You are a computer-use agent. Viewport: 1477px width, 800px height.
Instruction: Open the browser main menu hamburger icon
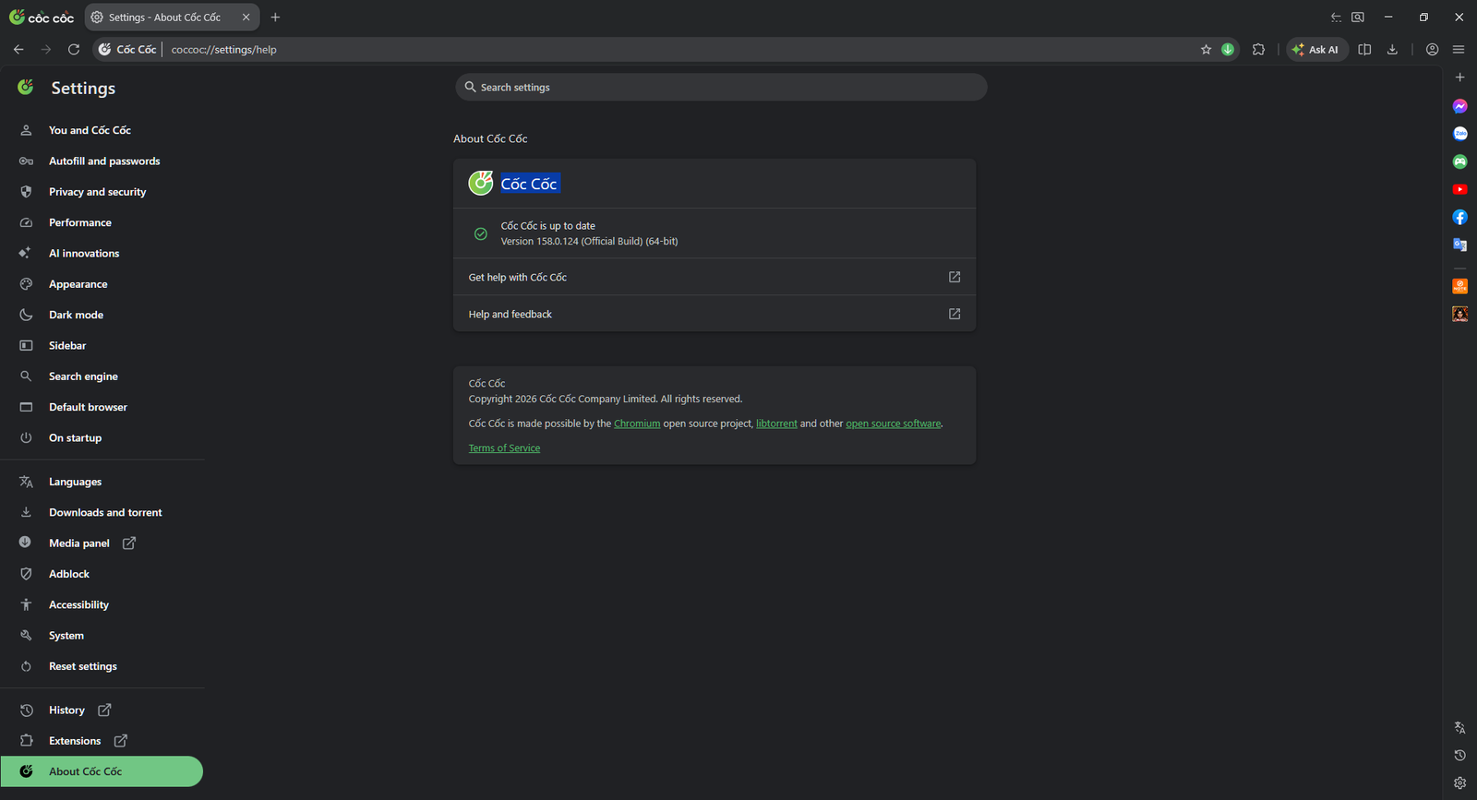(x=1459, y=50)
